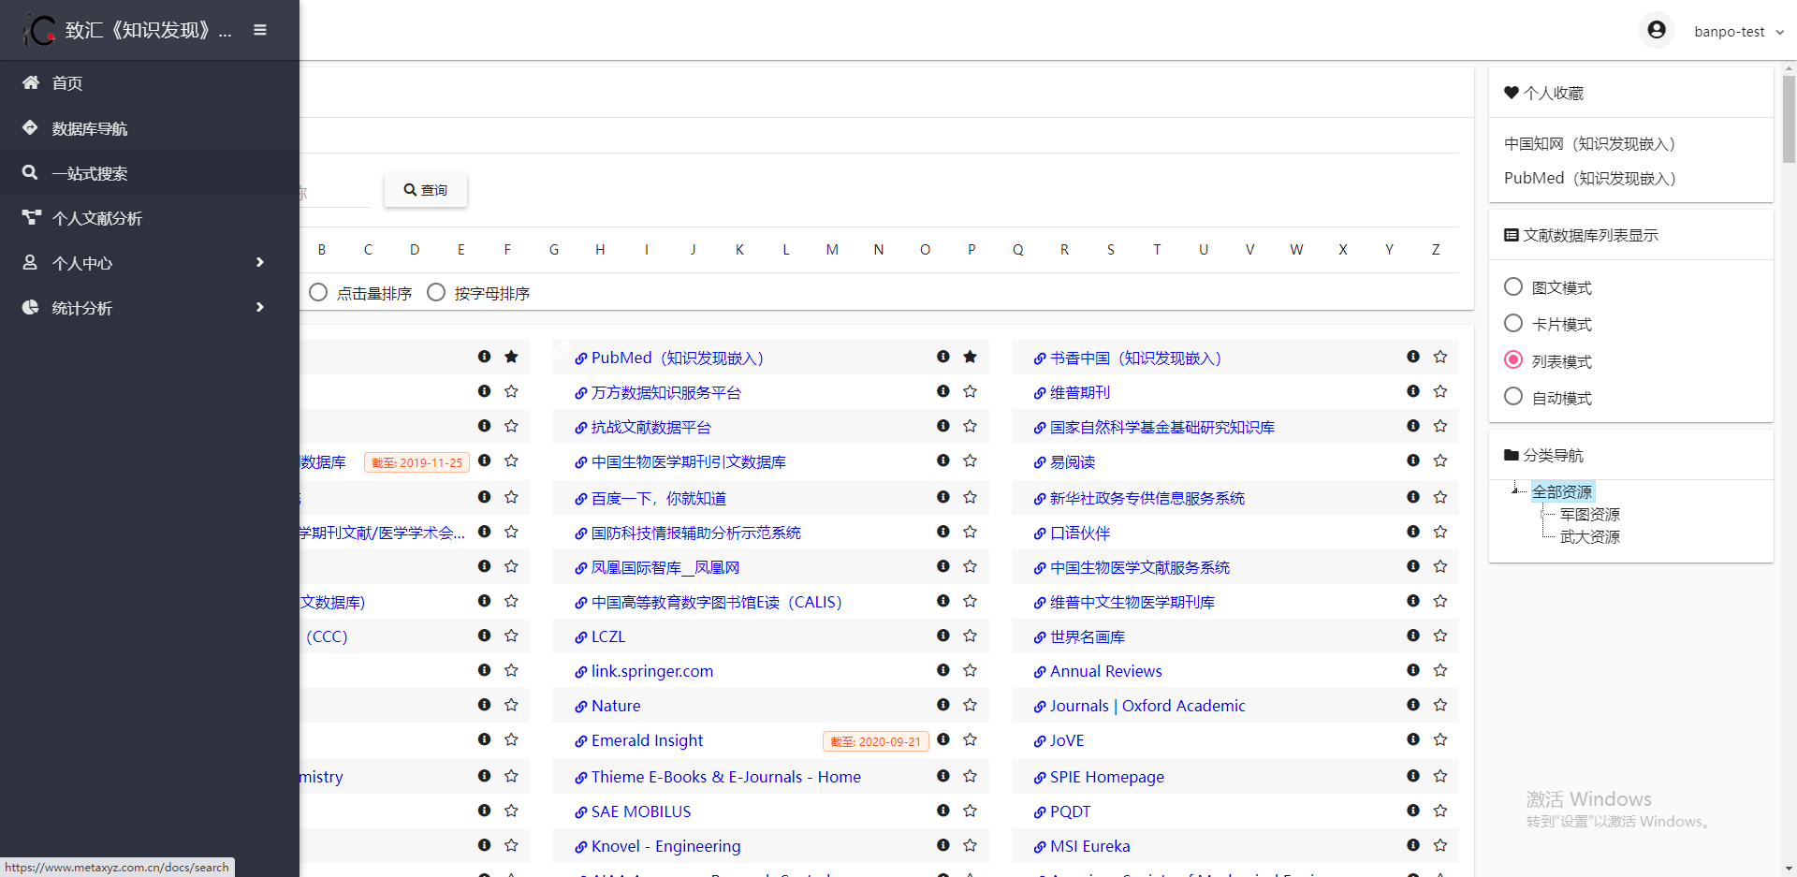Screen dimensions: 1797x877
Task: Toggle the hamburger sidebar menu icon
Action: tap(260, 30)
